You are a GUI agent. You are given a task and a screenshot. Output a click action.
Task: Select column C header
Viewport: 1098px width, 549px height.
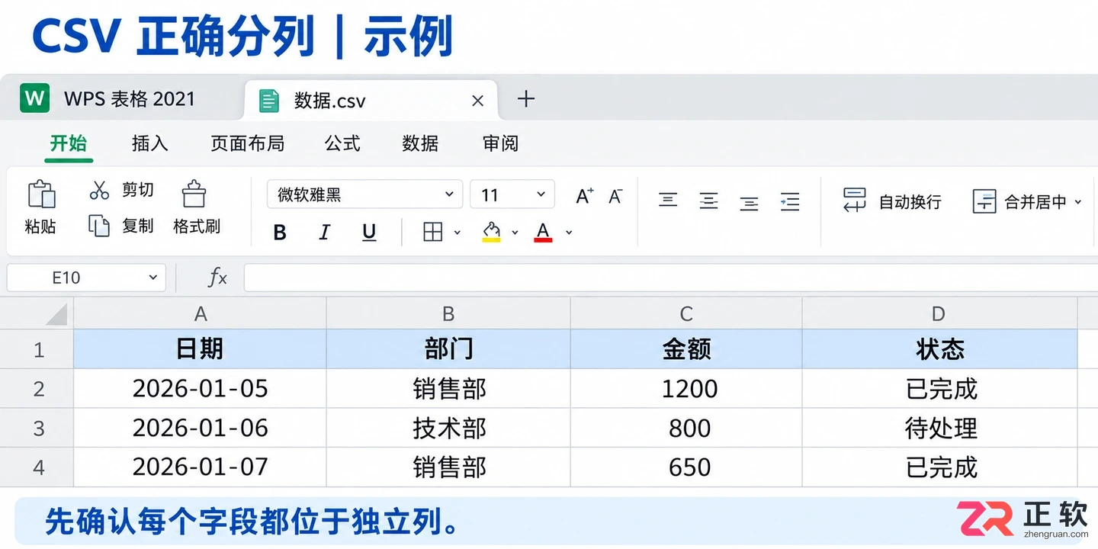coord(686,313)
